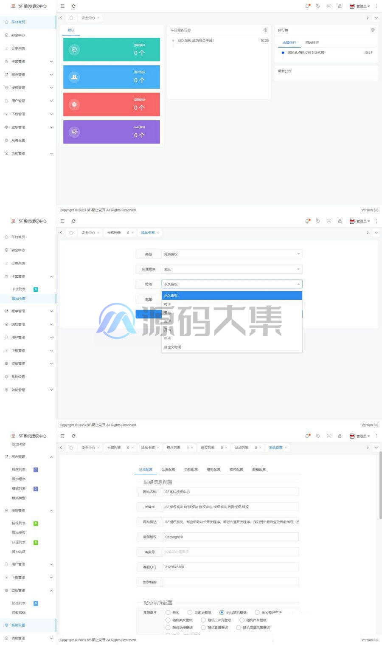Choose 自定义时间 from the 时限 dropdown list
This screenshot has height=645, width=382.
pos(232,347)
